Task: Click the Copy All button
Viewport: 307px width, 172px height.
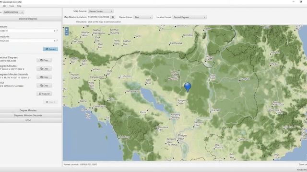Action: [44, 94]
